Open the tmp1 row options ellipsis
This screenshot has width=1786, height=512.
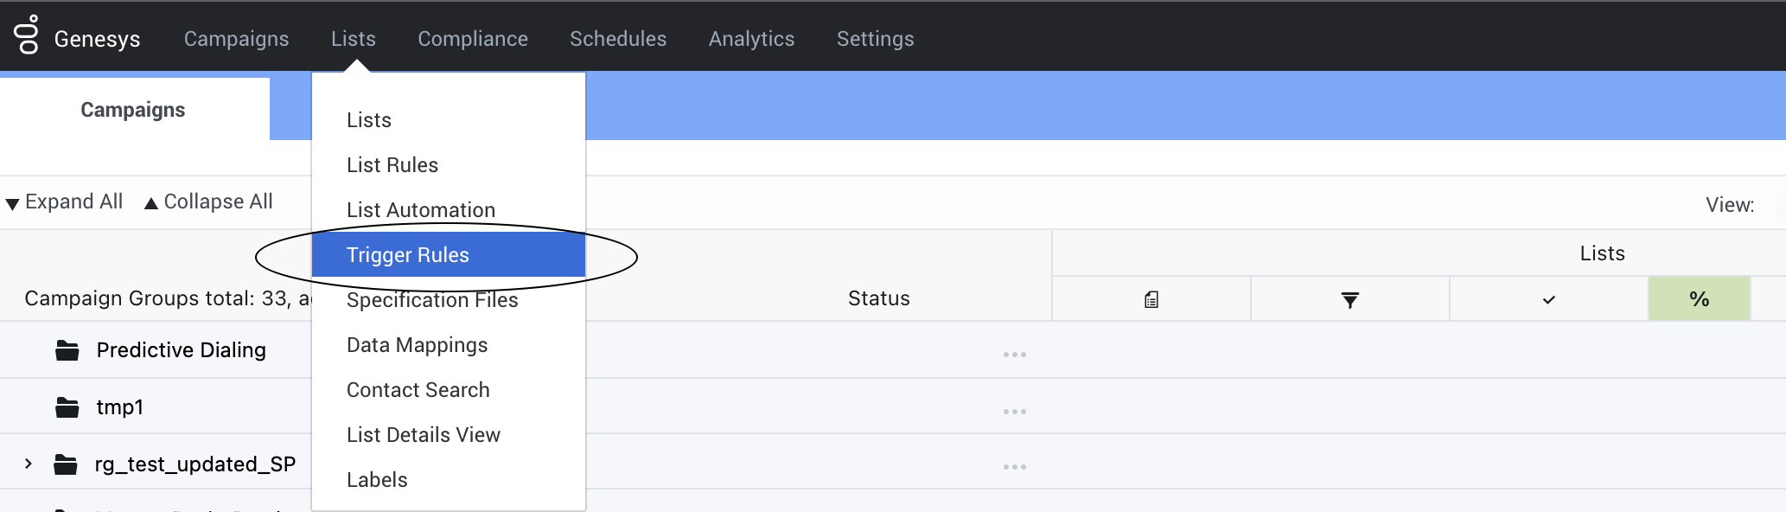[x=1014, y=412]
